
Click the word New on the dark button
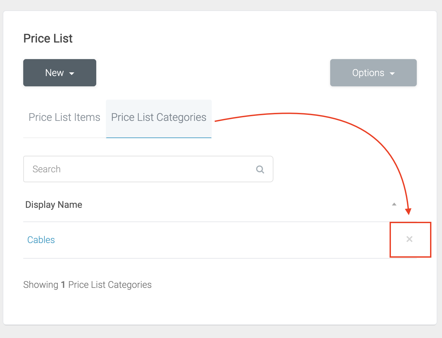54,73
